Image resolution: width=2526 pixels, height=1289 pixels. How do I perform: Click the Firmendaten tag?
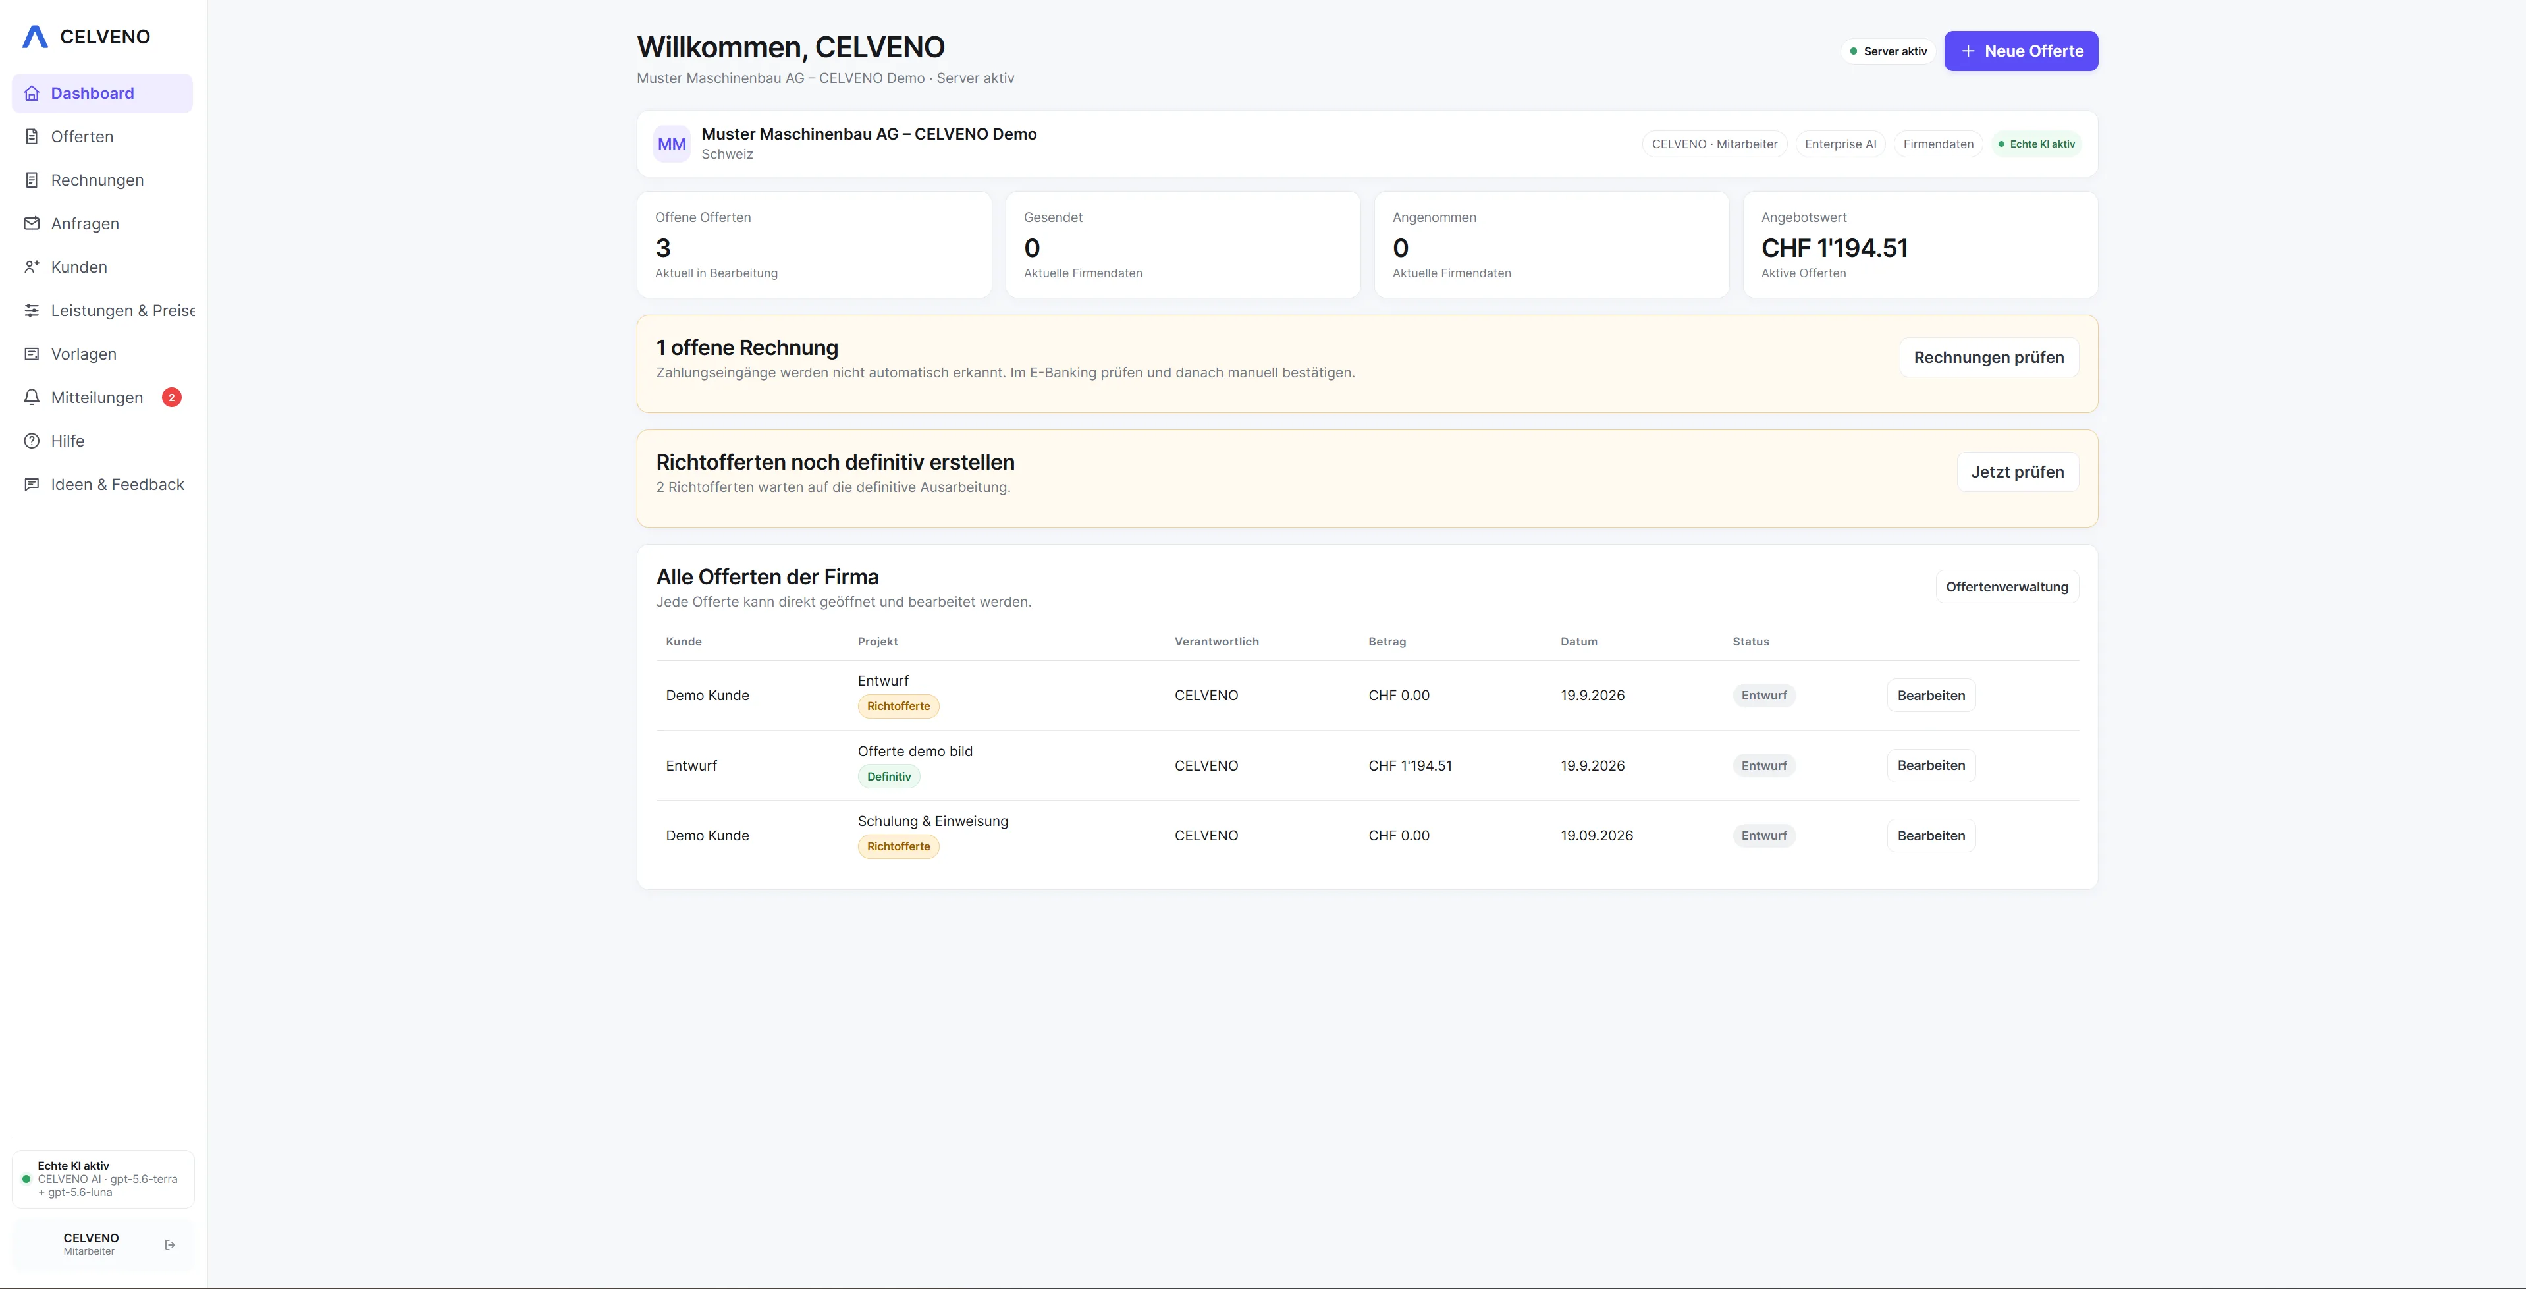1938,144
